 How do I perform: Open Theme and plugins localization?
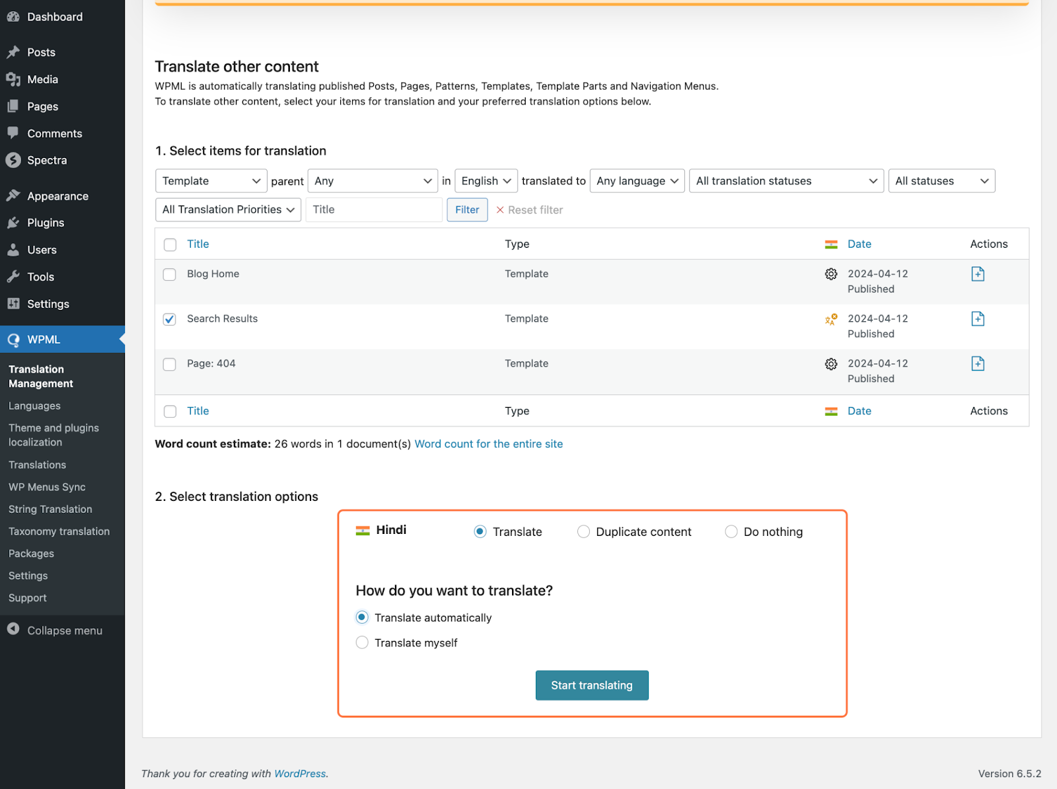54,435
